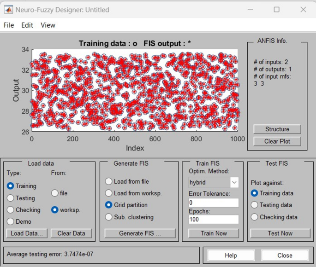
Task: Click the Clear Plot button
Action: coord(277,141)
